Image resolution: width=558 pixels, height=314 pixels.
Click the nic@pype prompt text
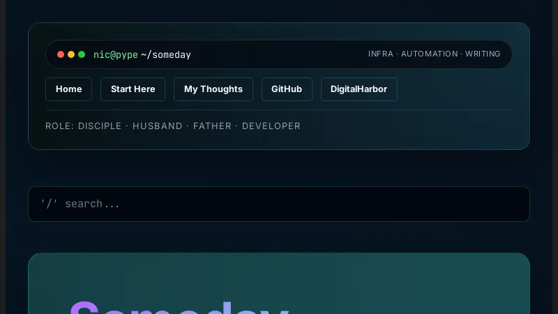click(116, 54)
